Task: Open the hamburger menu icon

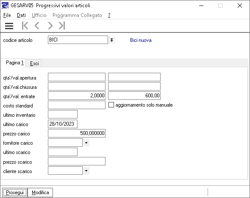Action: point(9,26)
